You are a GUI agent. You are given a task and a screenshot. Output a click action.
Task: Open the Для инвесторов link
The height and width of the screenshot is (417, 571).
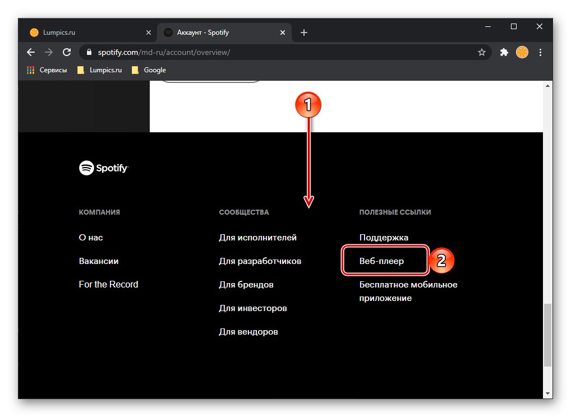tap(253, 308)
